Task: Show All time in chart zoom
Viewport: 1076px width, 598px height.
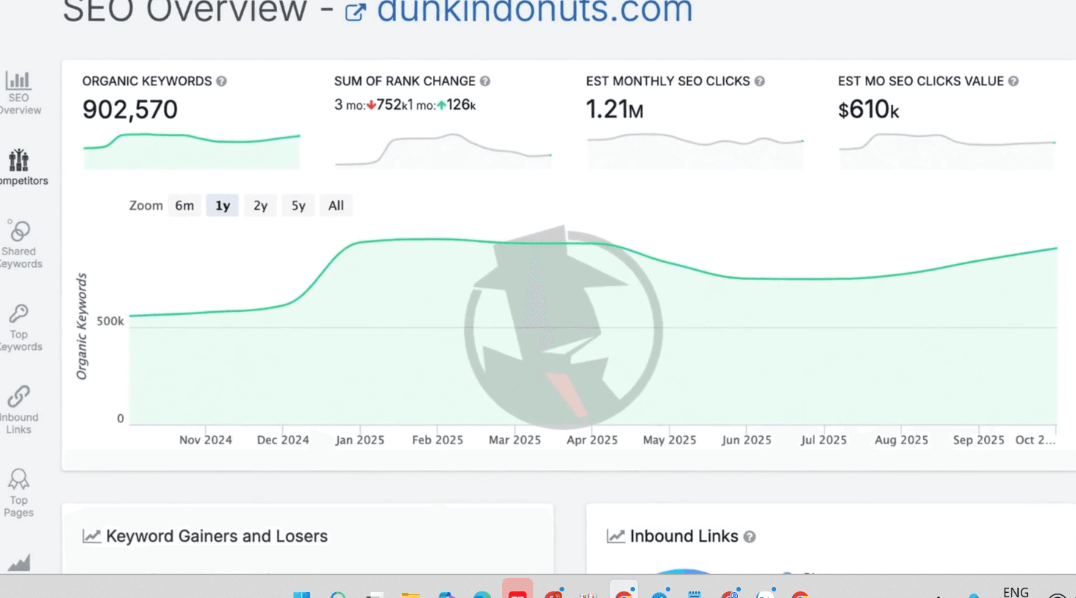Action: coord(336,206)
